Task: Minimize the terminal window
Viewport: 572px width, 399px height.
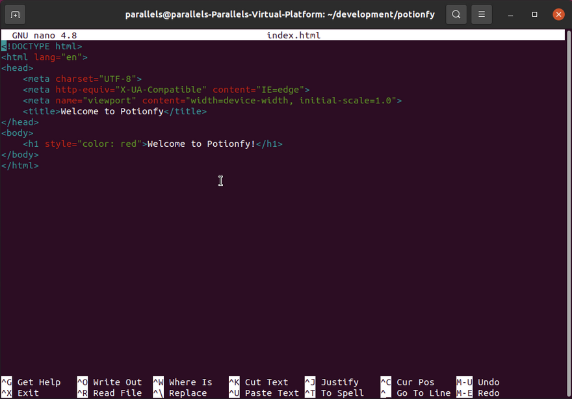Action: [x=511, y=14]
